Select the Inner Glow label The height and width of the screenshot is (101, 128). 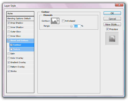[16, 36]
